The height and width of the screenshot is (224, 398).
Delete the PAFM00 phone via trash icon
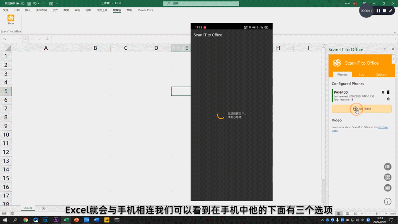388,92
